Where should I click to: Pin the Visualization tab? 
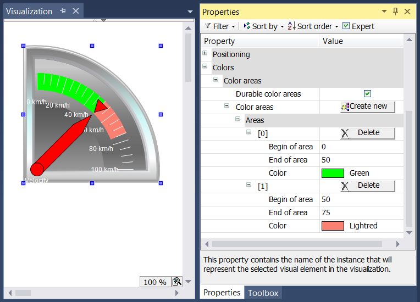tap(63, 11)
